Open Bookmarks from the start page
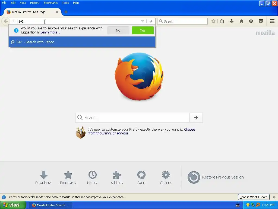The image size is (278, 209). [68, 177]
